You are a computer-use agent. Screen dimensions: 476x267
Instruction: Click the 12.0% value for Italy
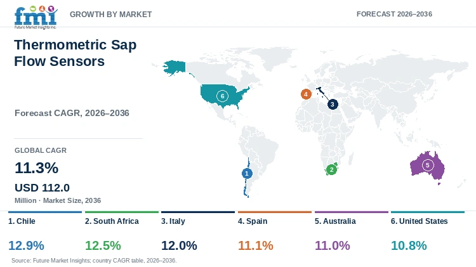pos(179,245)
